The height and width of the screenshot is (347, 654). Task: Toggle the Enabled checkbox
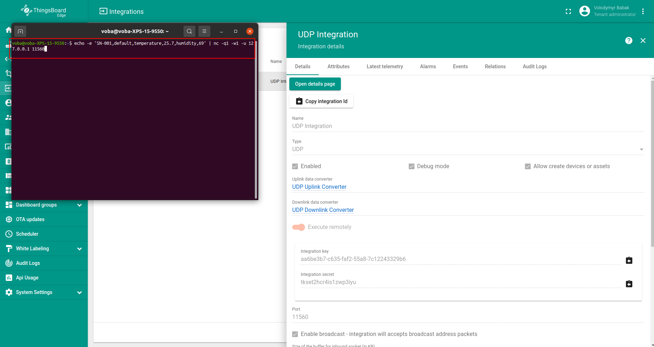point(295,166)
